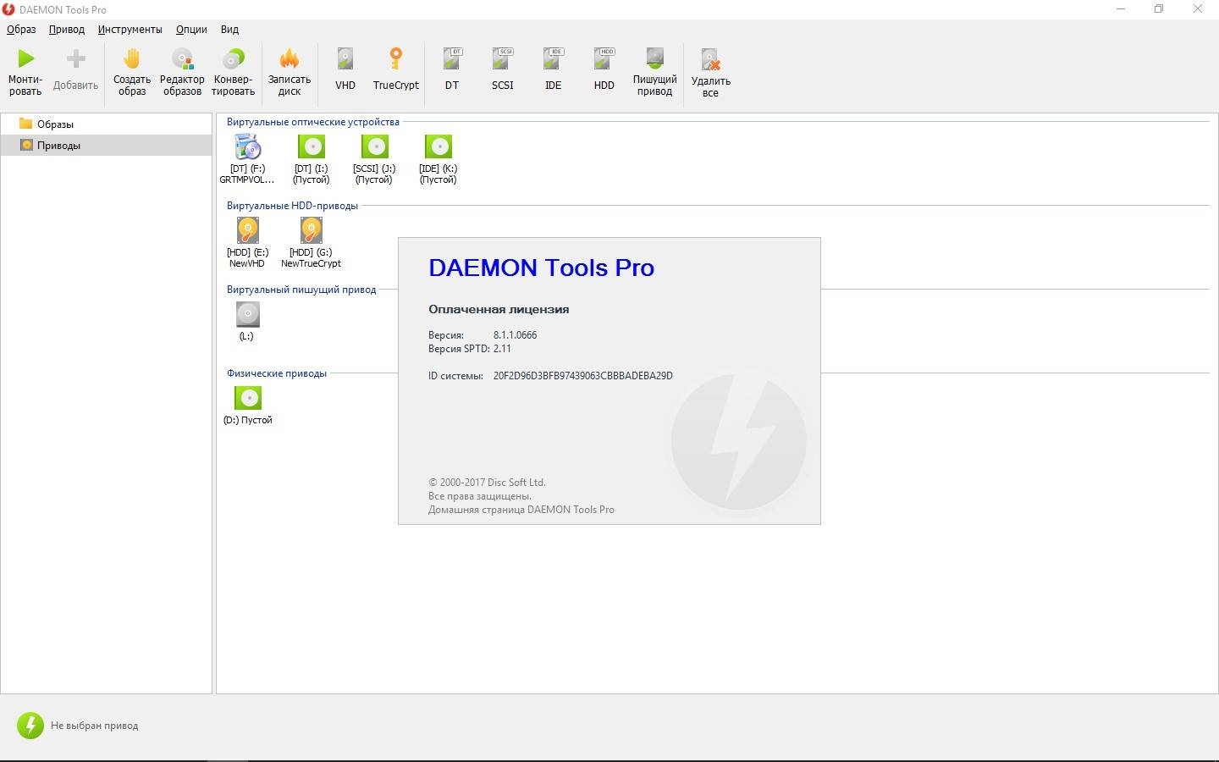The image size is (1219, 762).
Task: Add a DT virtual drive
Action: click(452, 58)
